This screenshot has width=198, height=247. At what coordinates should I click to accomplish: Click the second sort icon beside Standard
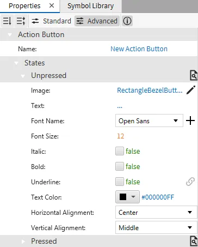[x=21, y=21]
